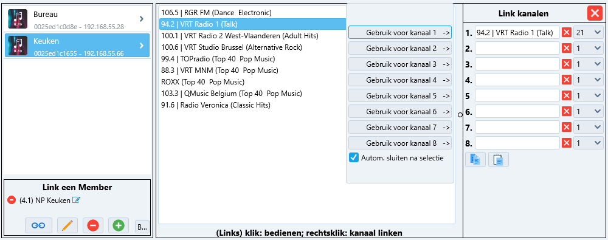Select 100.6 VRT Studio Brussel station
Viewport: 608px width, 240px height.
232,47
